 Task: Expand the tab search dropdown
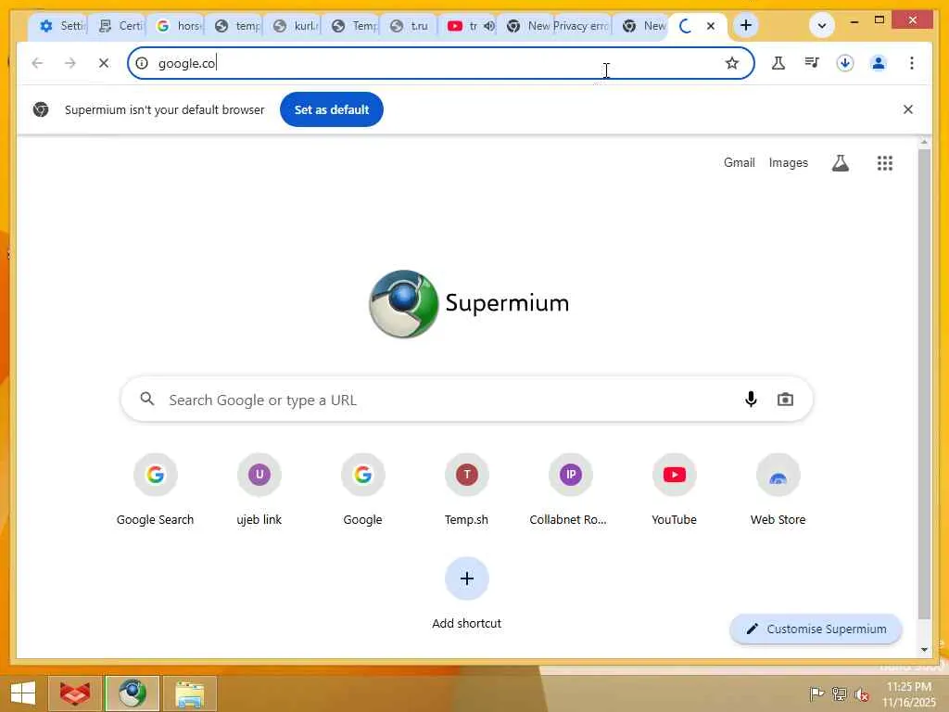(x=821, y=25)
